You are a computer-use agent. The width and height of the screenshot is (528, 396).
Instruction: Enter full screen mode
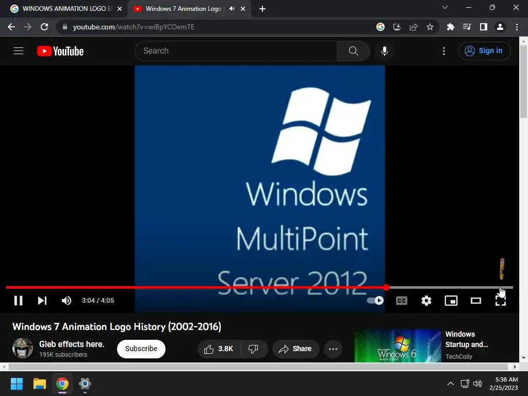pyautogui.click(x=500, y=301)
